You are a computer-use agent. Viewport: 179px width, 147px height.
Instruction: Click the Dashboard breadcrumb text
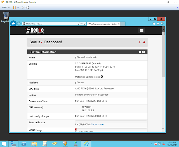(53, 42)
